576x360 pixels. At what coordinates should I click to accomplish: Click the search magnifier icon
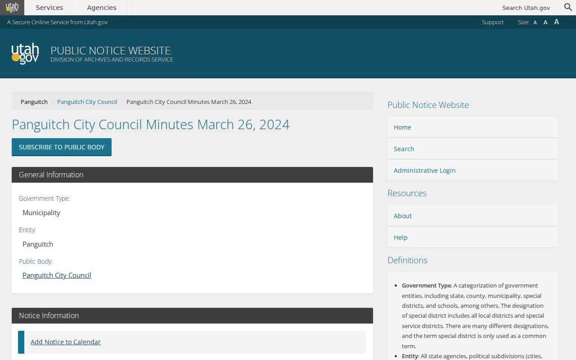coord(568,7)
